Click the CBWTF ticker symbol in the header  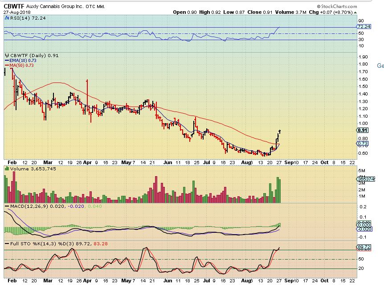click(x=13, y=7)
